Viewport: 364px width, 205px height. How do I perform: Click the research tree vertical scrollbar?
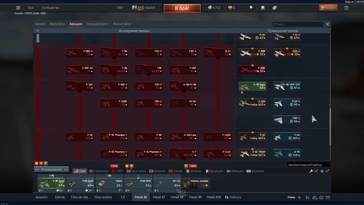[x=330, y=127]
